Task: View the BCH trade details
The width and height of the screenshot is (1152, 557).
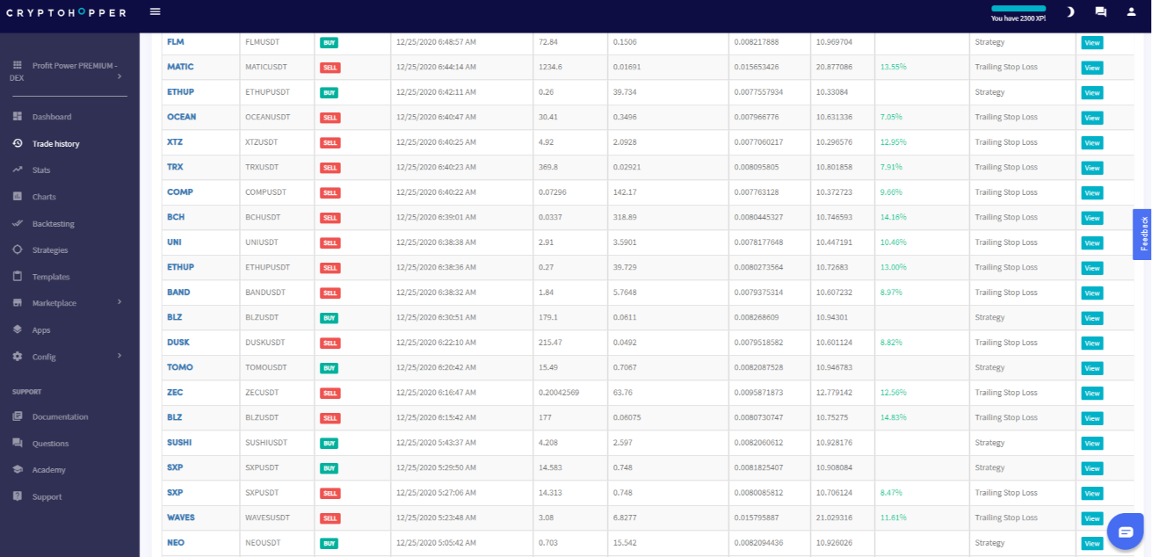Action: click(x=1092, y=218)
